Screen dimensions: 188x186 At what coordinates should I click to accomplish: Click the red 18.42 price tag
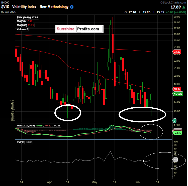(x=177, y=89)
